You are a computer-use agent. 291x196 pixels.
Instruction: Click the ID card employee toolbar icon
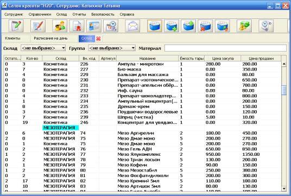94,26
